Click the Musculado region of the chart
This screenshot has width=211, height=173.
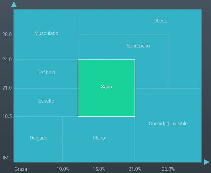click(46, 33)
